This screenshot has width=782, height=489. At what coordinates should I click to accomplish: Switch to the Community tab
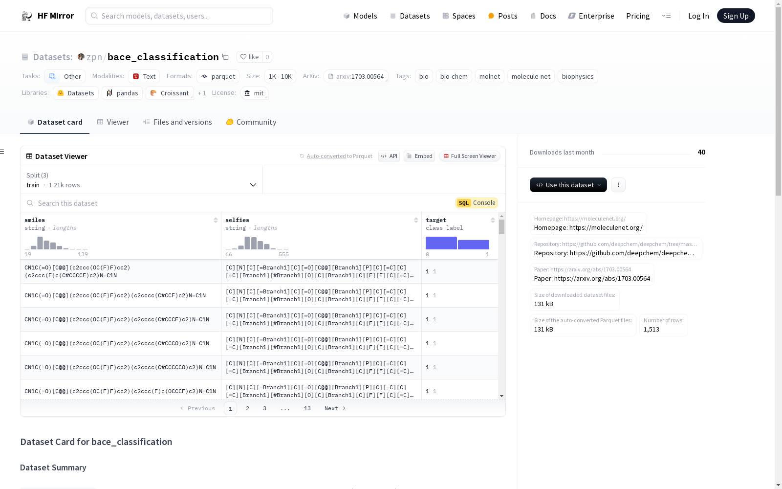point(251,122)
